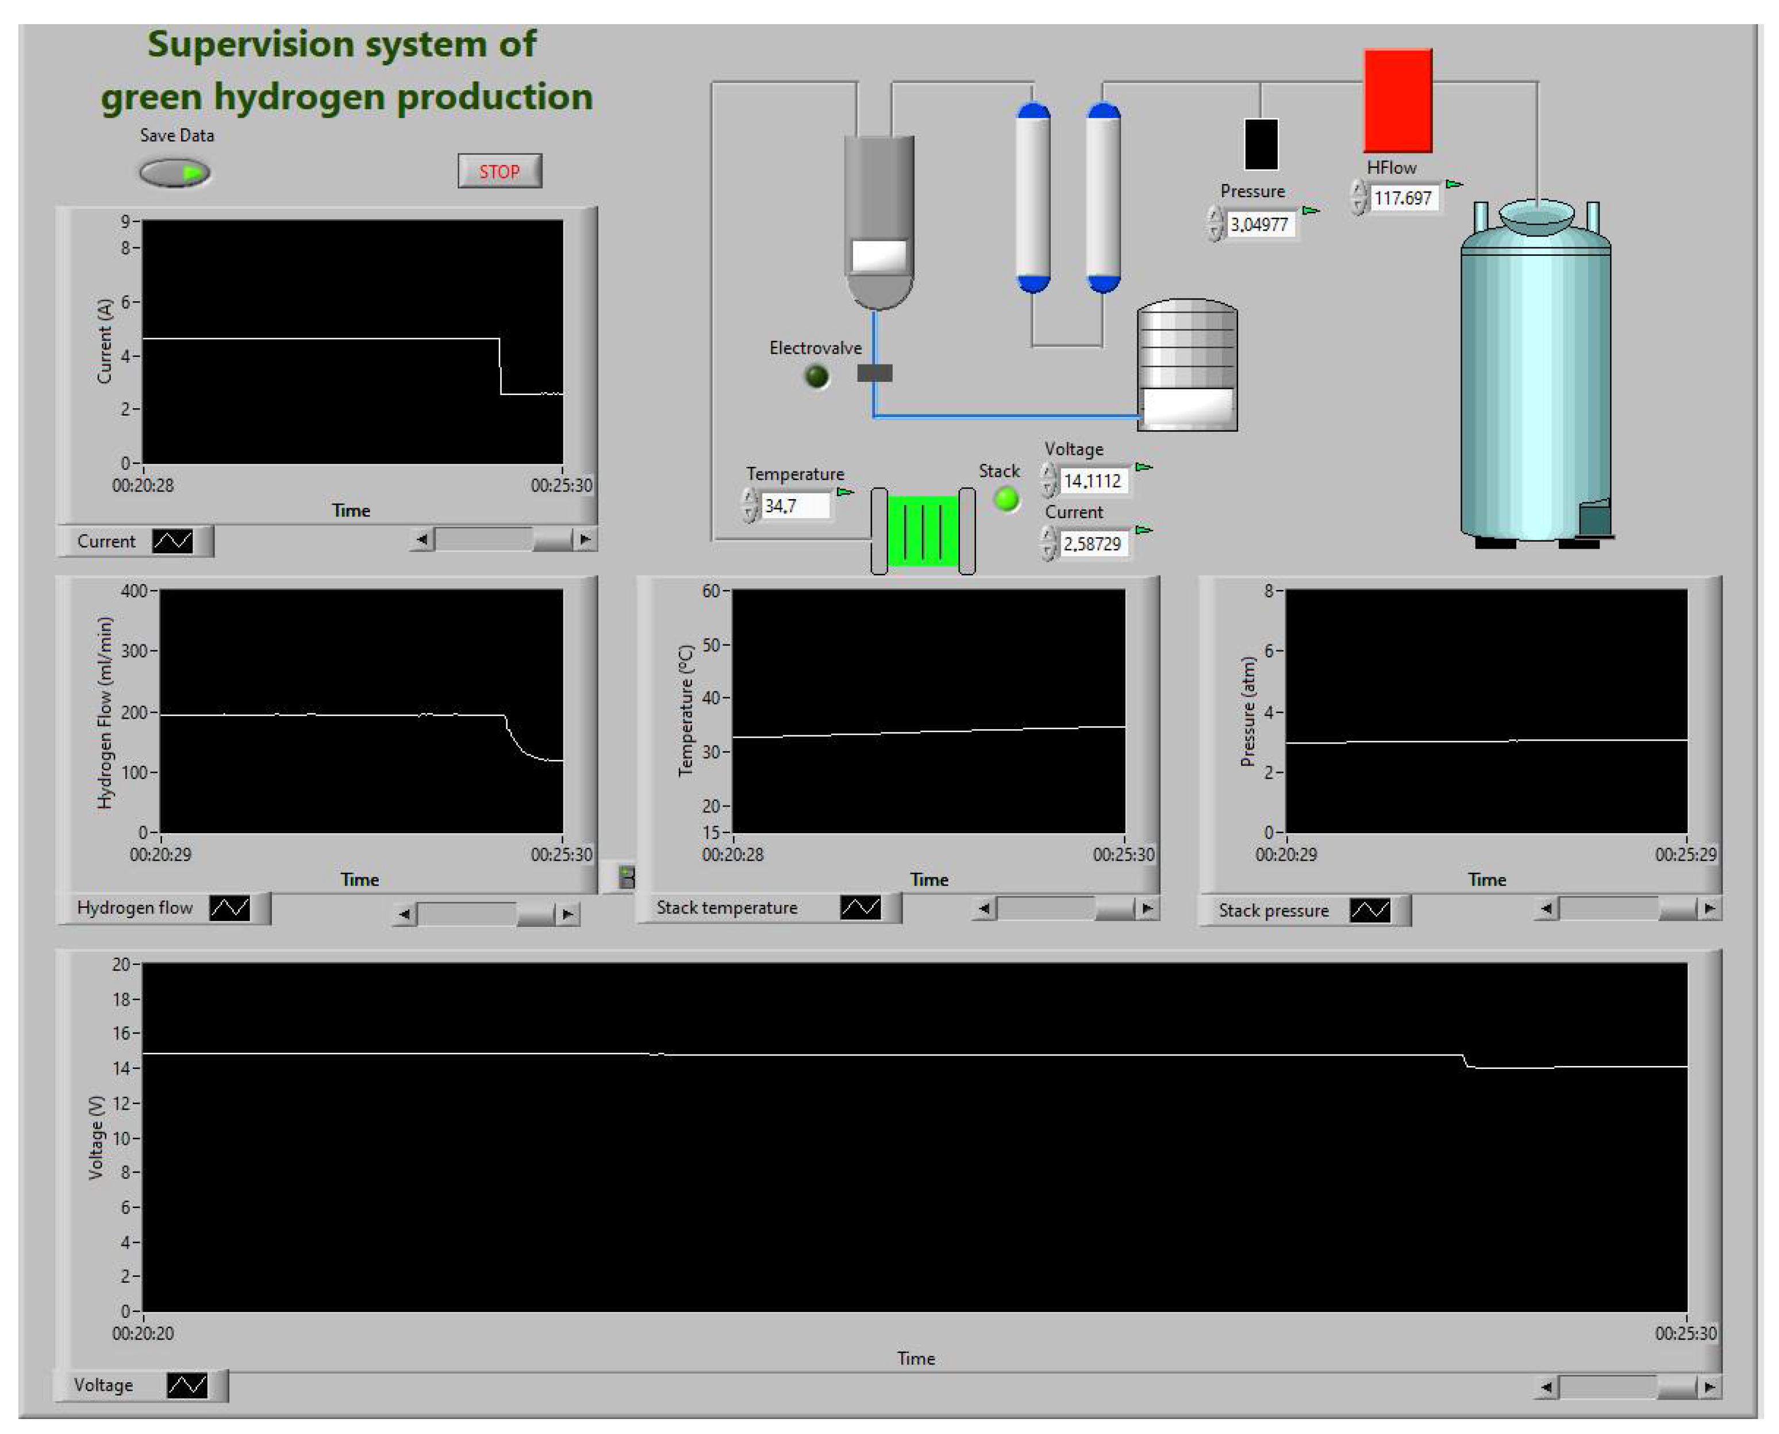Click the Temperature value stepper arrows
Viewport: 1779px width, 1434px height.
point(749,505)
